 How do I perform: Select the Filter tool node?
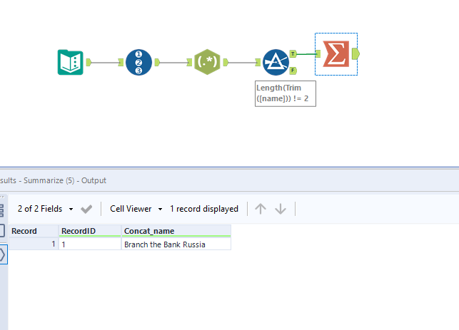point(276,62)
